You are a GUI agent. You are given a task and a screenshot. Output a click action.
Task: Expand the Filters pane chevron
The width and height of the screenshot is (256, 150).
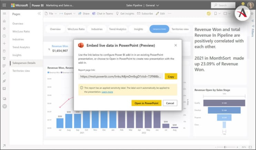[253, 21]
